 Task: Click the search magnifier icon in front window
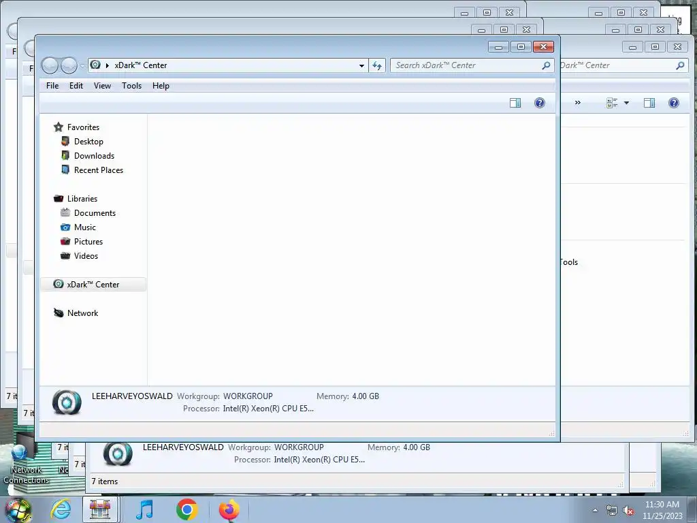(x=546, y=65)
